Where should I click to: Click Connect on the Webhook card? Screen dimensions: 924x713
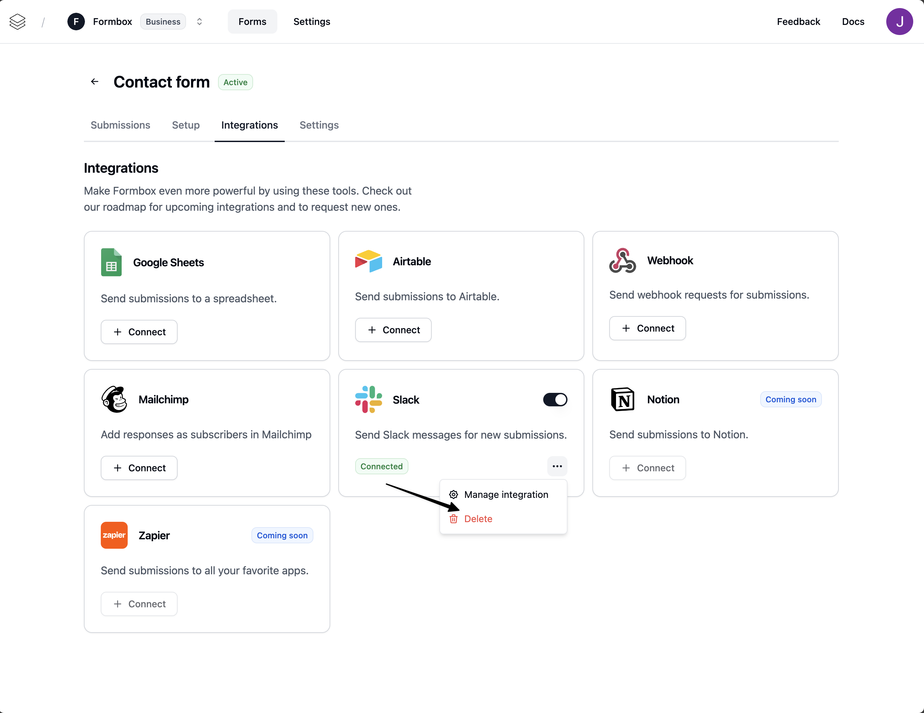(647, 328)
